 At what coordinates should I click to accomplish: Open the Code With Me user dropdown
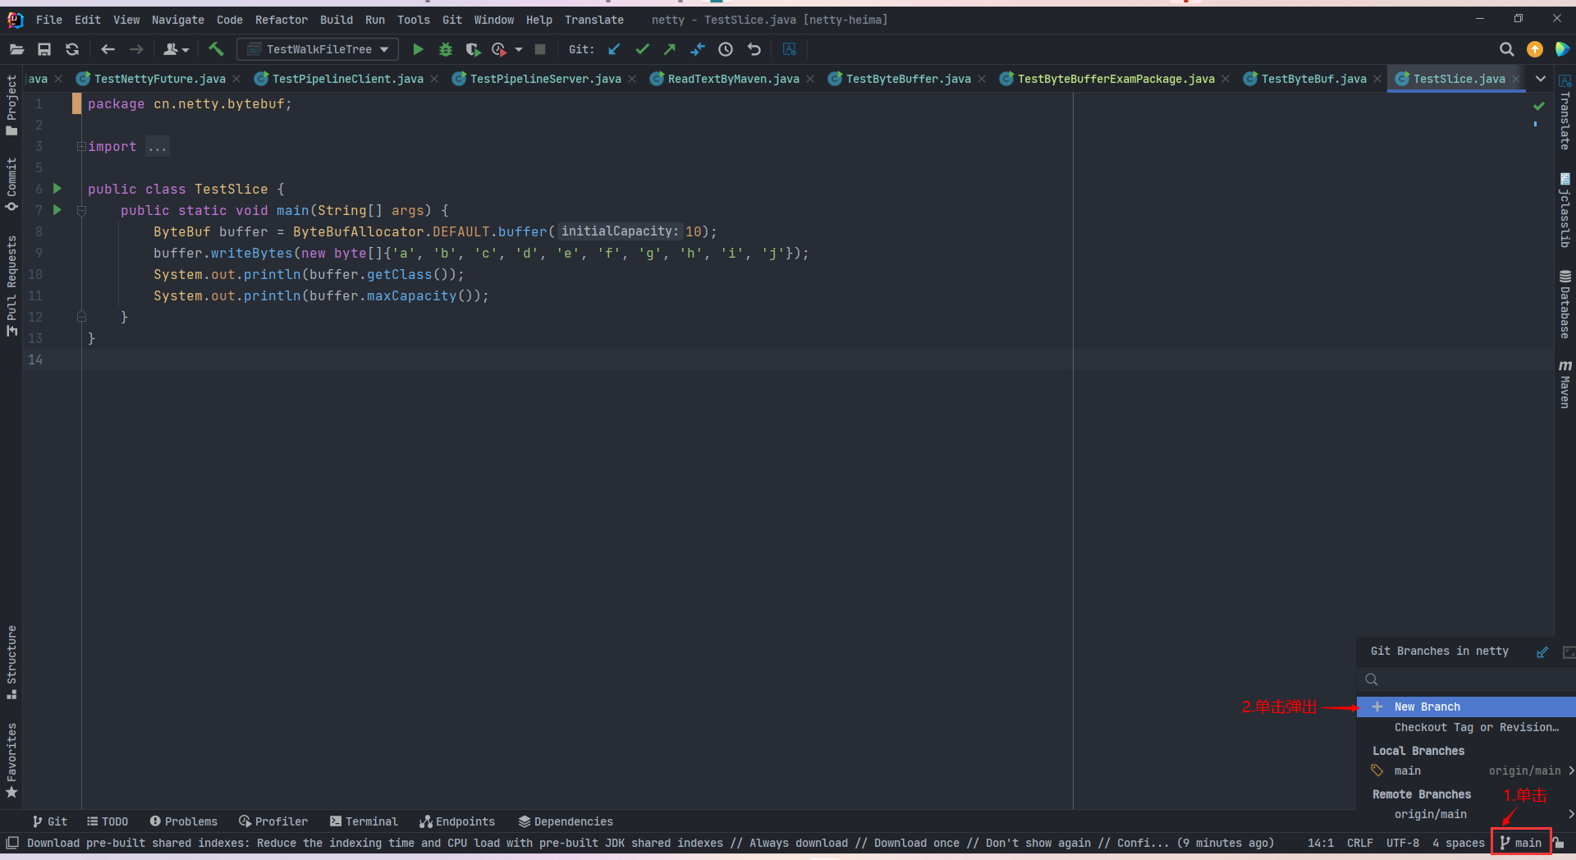coord(176,49)
